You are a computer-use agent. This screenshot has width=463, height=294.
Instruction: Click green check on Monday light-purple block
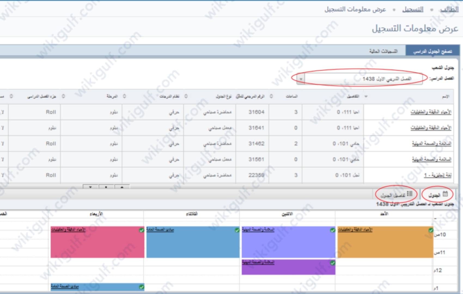coord(333,230)
